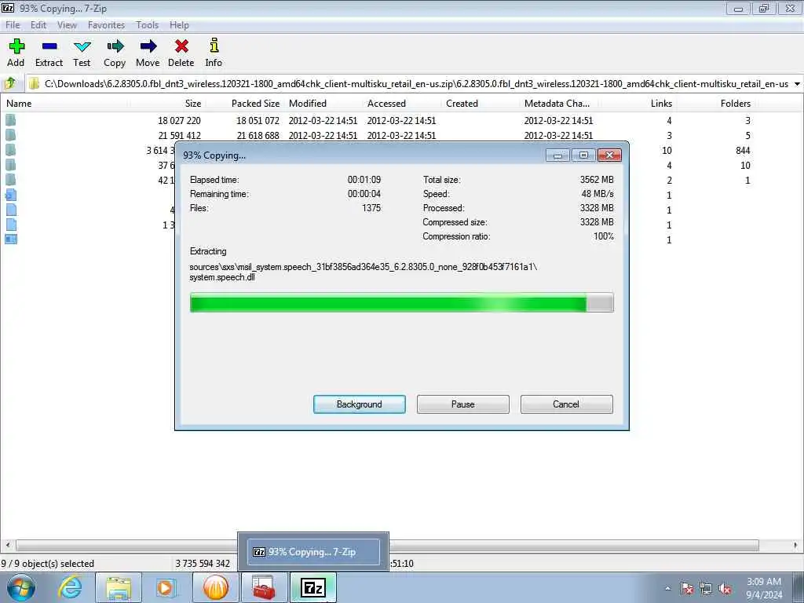The image size is (804, 603).
Task: Click the Background button
Action: click(x=360, y=404)
